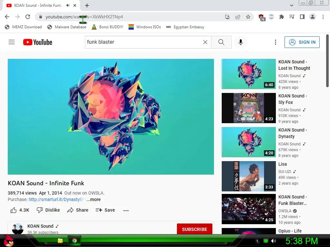This screenshot has height=247, width=330.
Task: Open the KOAN Sound - Dynasty title
Action: click(x=293, y=133)
